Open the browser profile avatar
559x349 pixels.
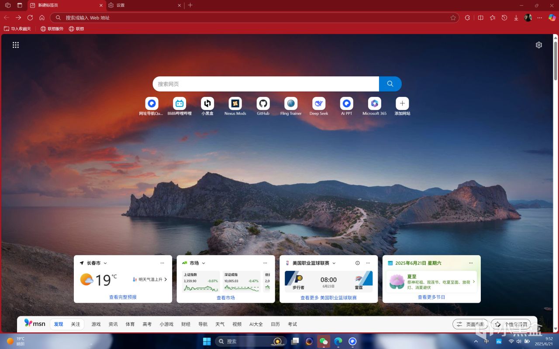[x=528, y=18]
